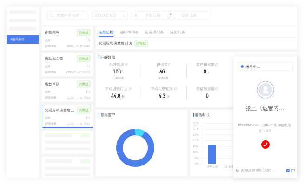Screen dimensions: 304x185
Task: Show help tooltip for 平均通话时长
Action: [130, 89]
